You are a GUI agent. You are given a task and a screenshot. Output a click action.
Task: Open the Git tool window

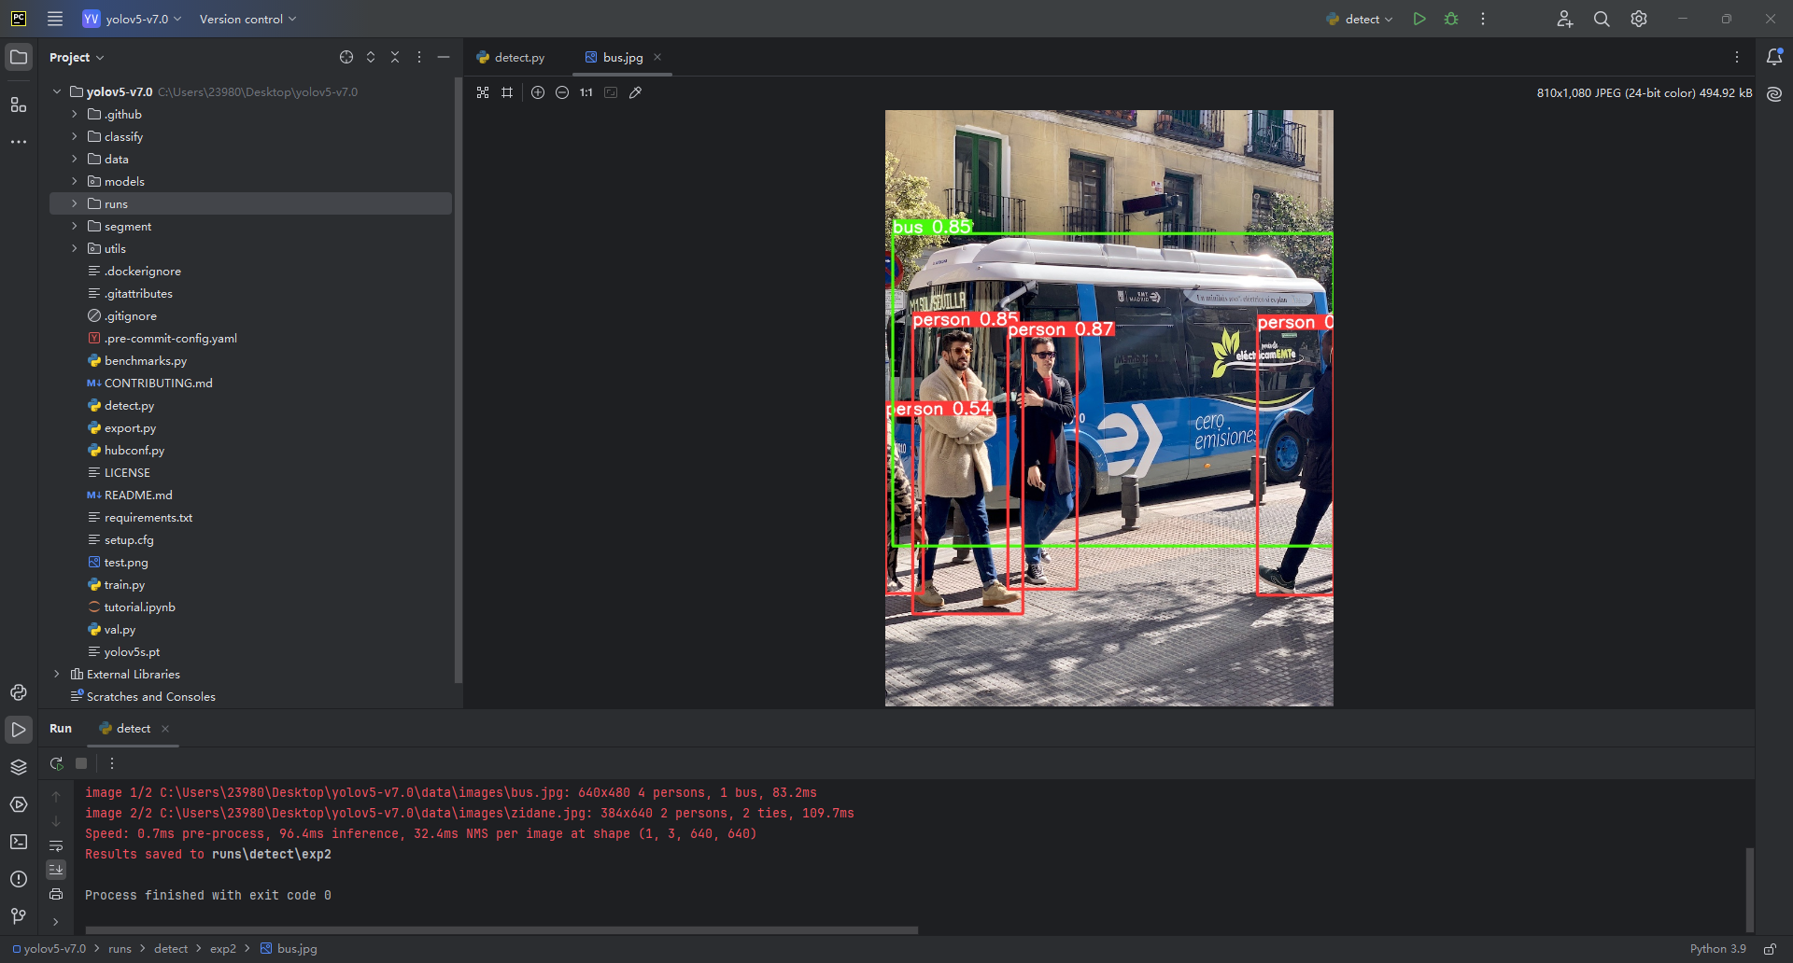coord(19,916)
